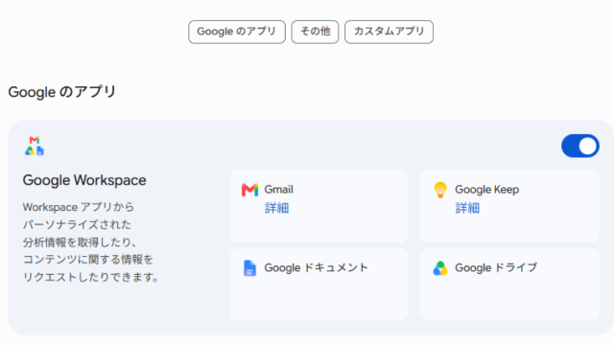The height and width of the screenshot is (345, 614).
Task: Click the description line リクエストしたりできます。
Action: 91,277
